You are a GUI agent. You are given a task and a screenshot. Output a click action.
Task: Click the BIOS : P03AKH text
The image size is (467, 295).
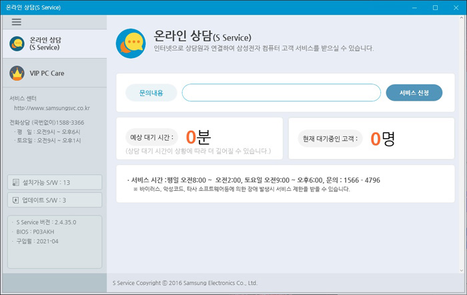coord(35,232)
